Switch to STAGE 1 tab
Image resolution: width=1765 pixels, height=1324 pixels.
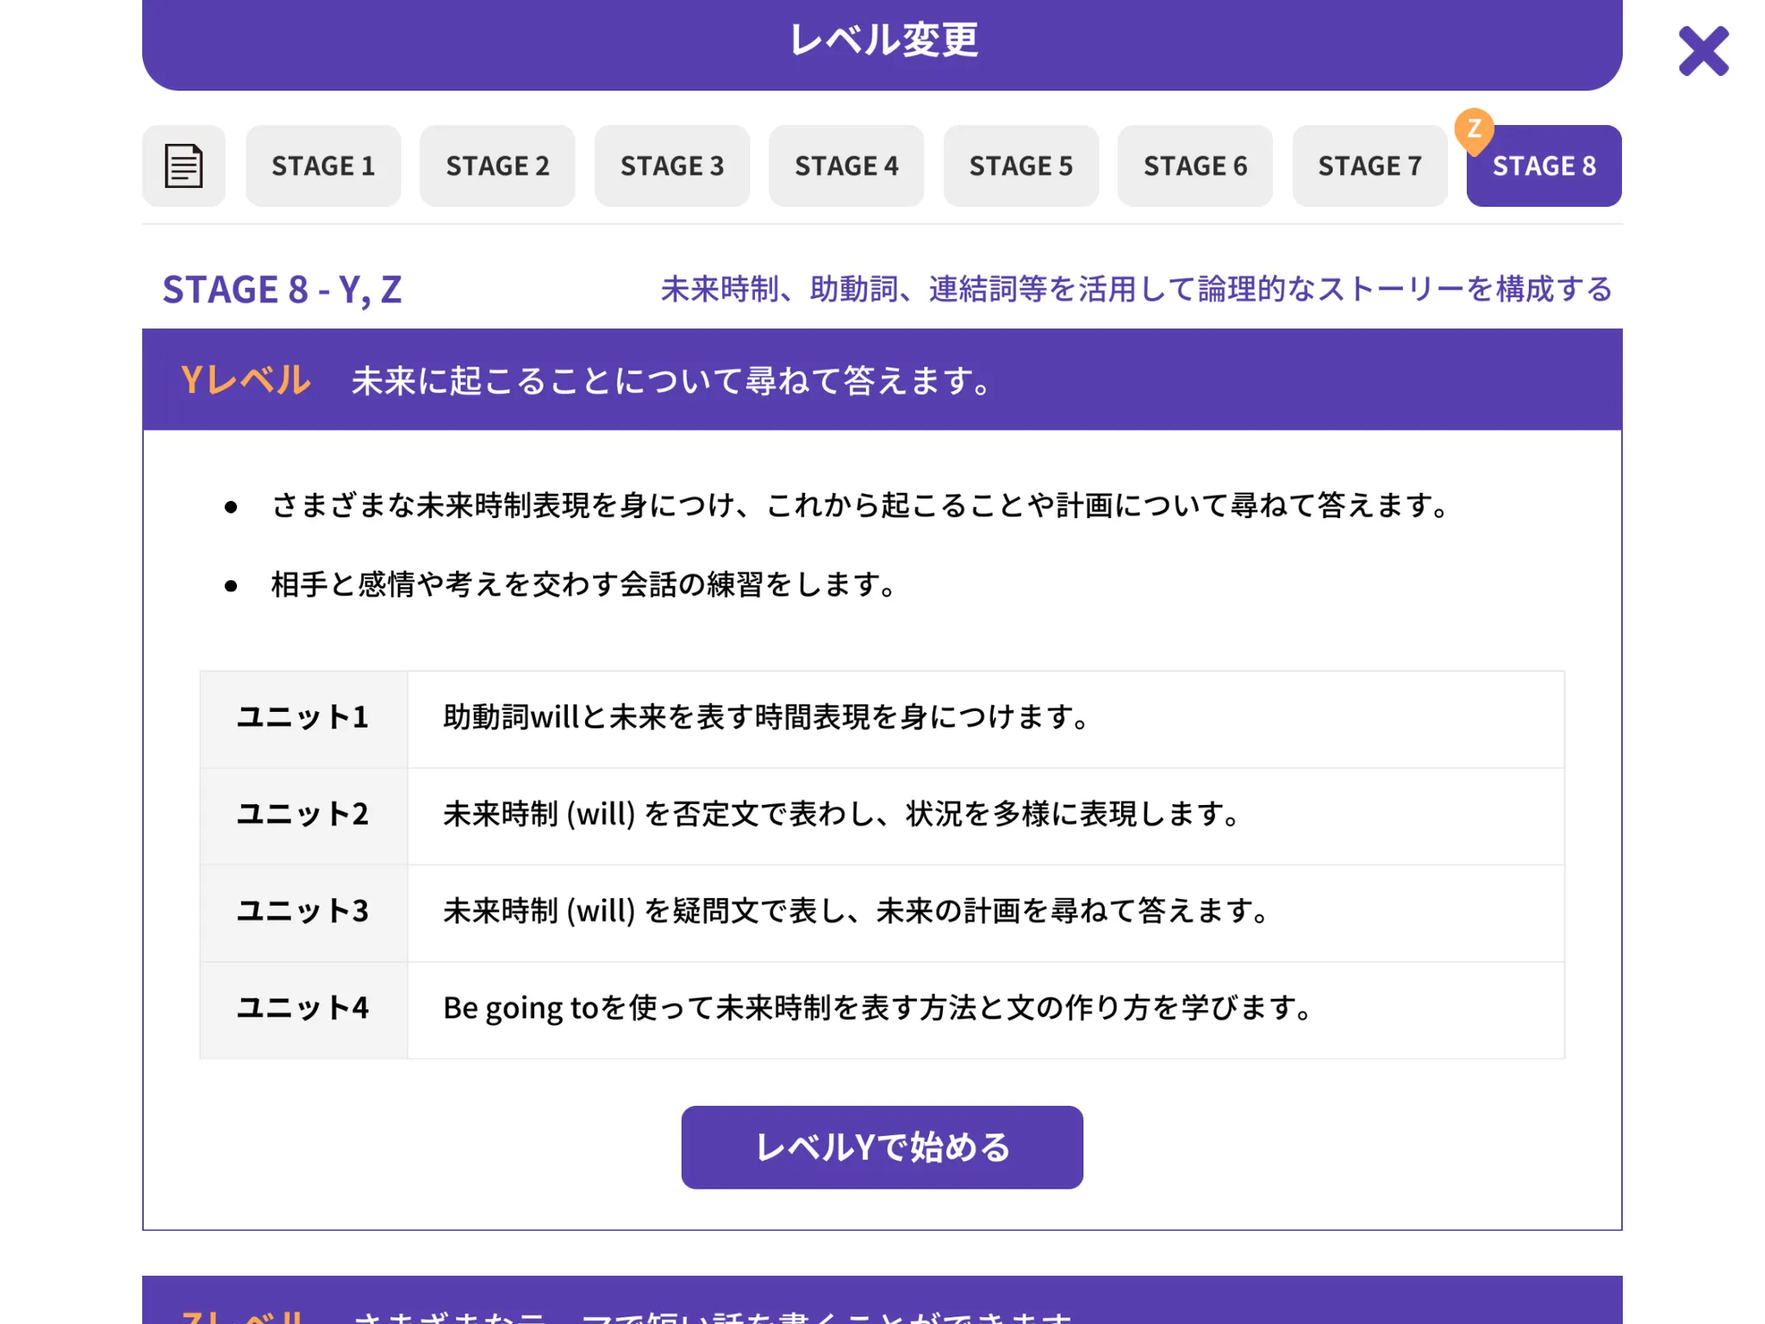pyautogui.click(x=323, y=165)
